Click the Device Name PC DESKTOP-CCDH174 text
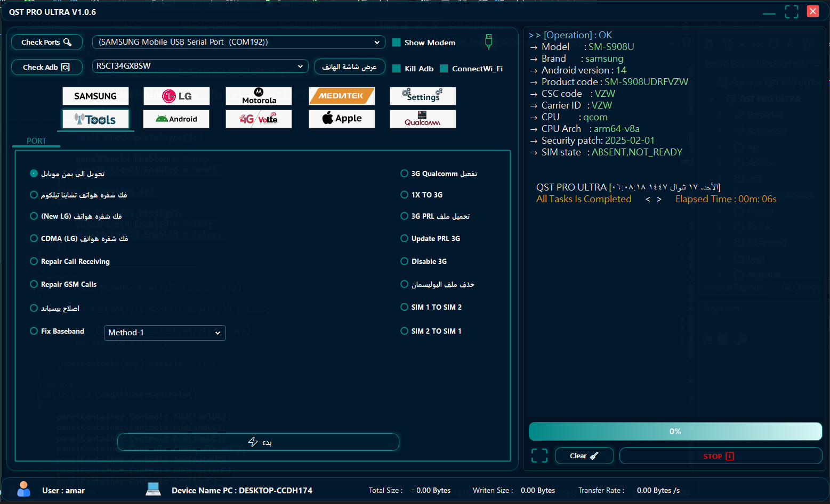Image resolution: width=830 pixels, height=504 pixels. click(x=242, y=491)
